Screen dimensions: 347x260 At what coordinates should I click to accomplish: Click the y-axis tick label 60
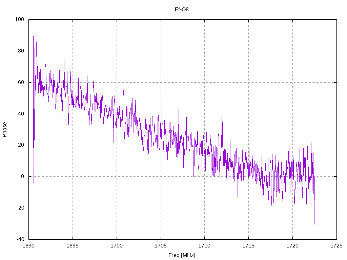[x=21, y=82]
